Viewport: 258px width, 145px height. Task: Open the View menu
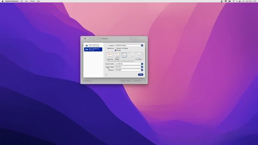(x=27, y=1)
